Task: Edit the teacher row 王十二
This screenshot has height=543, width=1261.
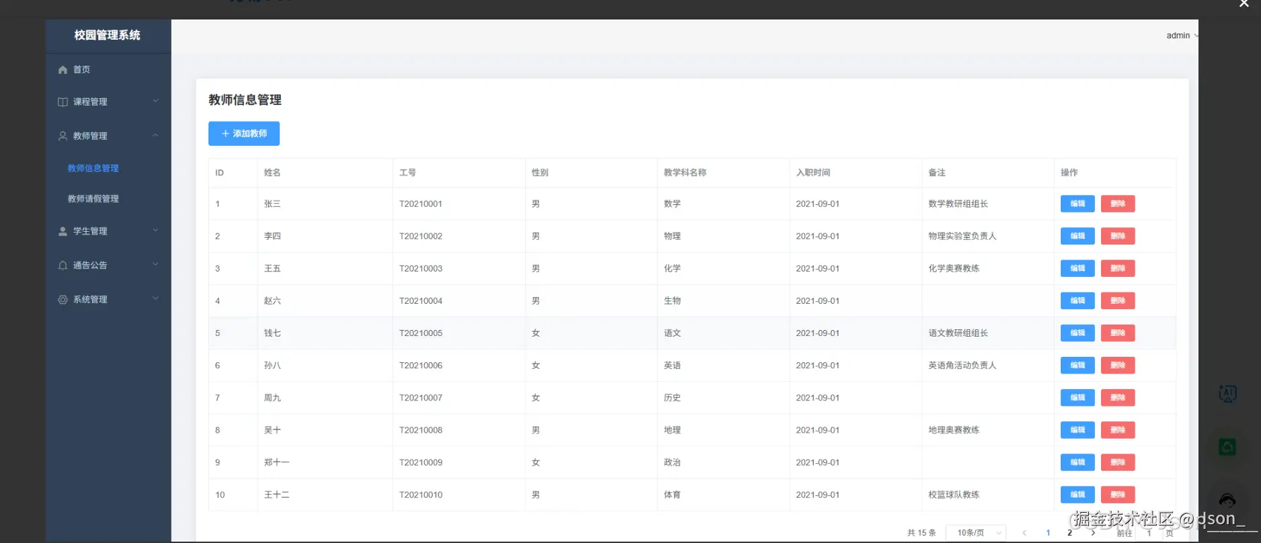Action: point(1077,494)
